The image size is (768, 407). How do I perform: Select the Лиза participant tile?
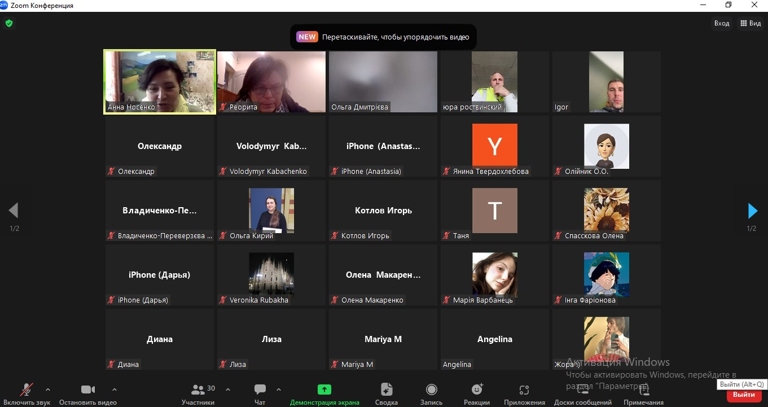coord(271,339)
